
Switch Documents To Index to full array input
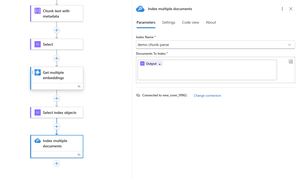coord(291,61)
